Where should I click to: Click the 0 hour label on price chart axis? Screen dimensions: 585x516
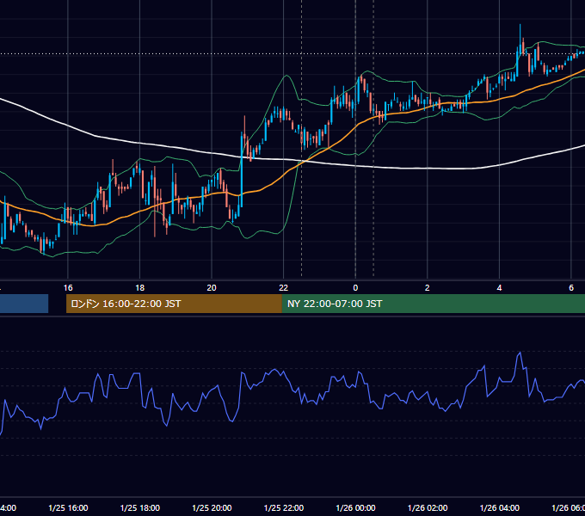point(355,288)
